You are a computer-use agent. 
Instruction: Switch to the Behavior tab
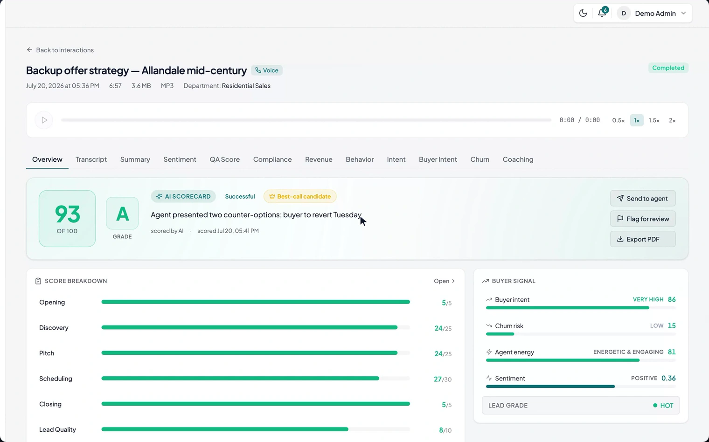(360, 159)
